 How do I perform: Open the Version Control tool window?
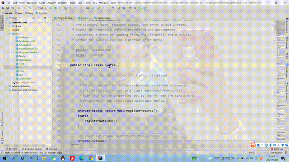pyautogui.click(x=32, y=149)
